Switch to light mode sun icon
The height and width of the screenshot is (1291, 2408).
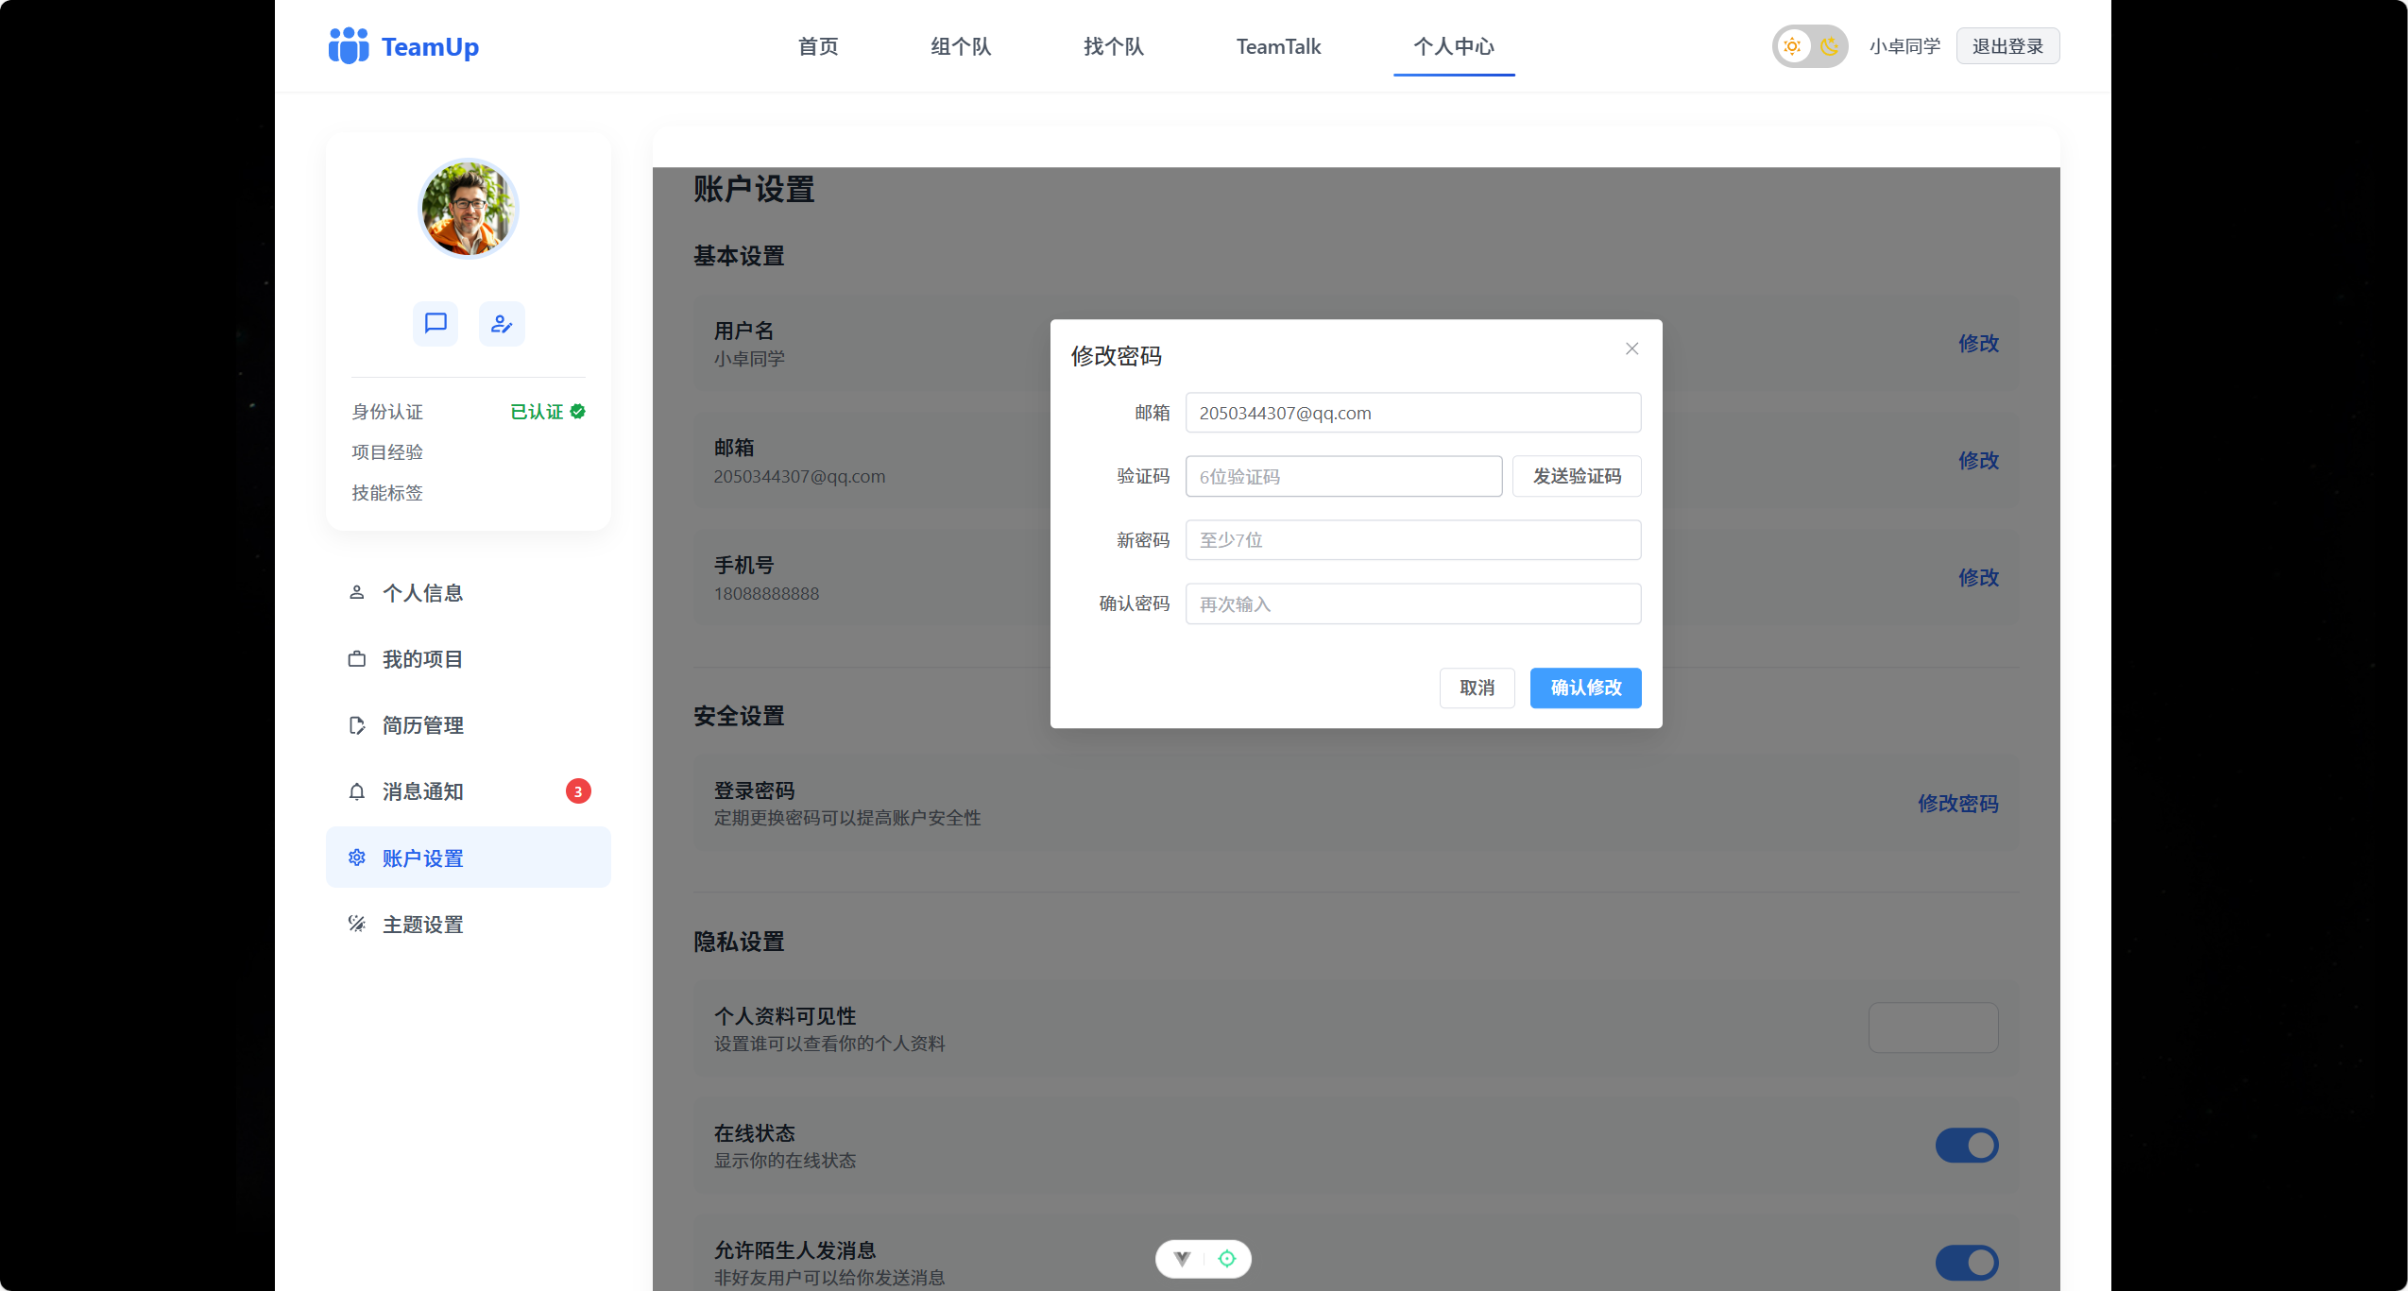(x=1792, y=46)
